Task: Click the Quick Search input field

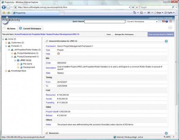Action: point(105,22)
